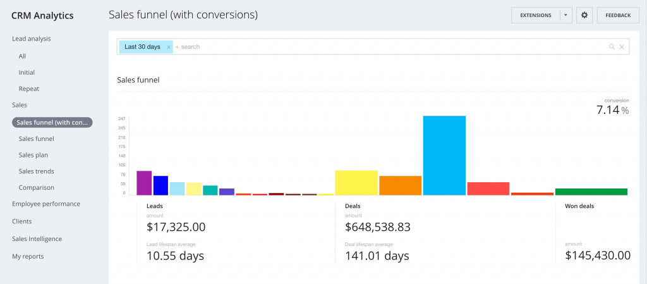Open the My reports section
The height and width of the screenshot is (284, 647).
point(28,256)
